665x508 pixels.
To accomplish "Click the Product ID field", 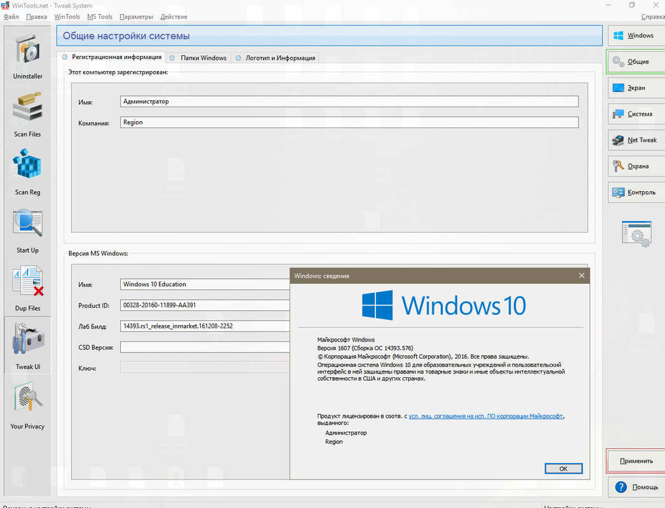I will point(205,305).
